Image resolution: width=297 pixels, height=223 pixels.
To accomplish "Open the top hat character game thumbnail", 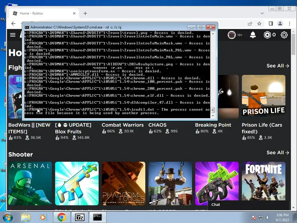I will coord(170,184).
